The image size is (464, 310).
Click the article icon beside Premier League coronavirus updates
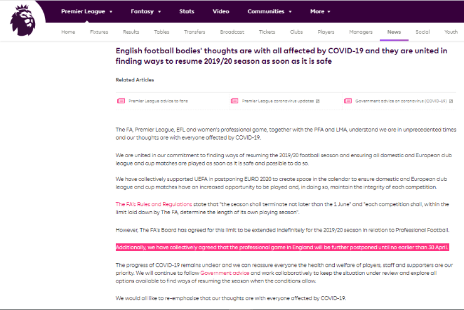pyautogui.click(x=235, y=100)
